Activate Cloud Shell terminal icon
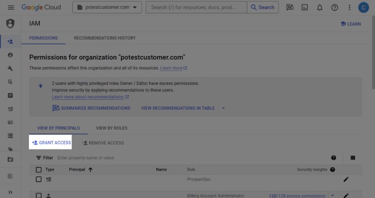This screenshot has height=198, width=375. 305,8
